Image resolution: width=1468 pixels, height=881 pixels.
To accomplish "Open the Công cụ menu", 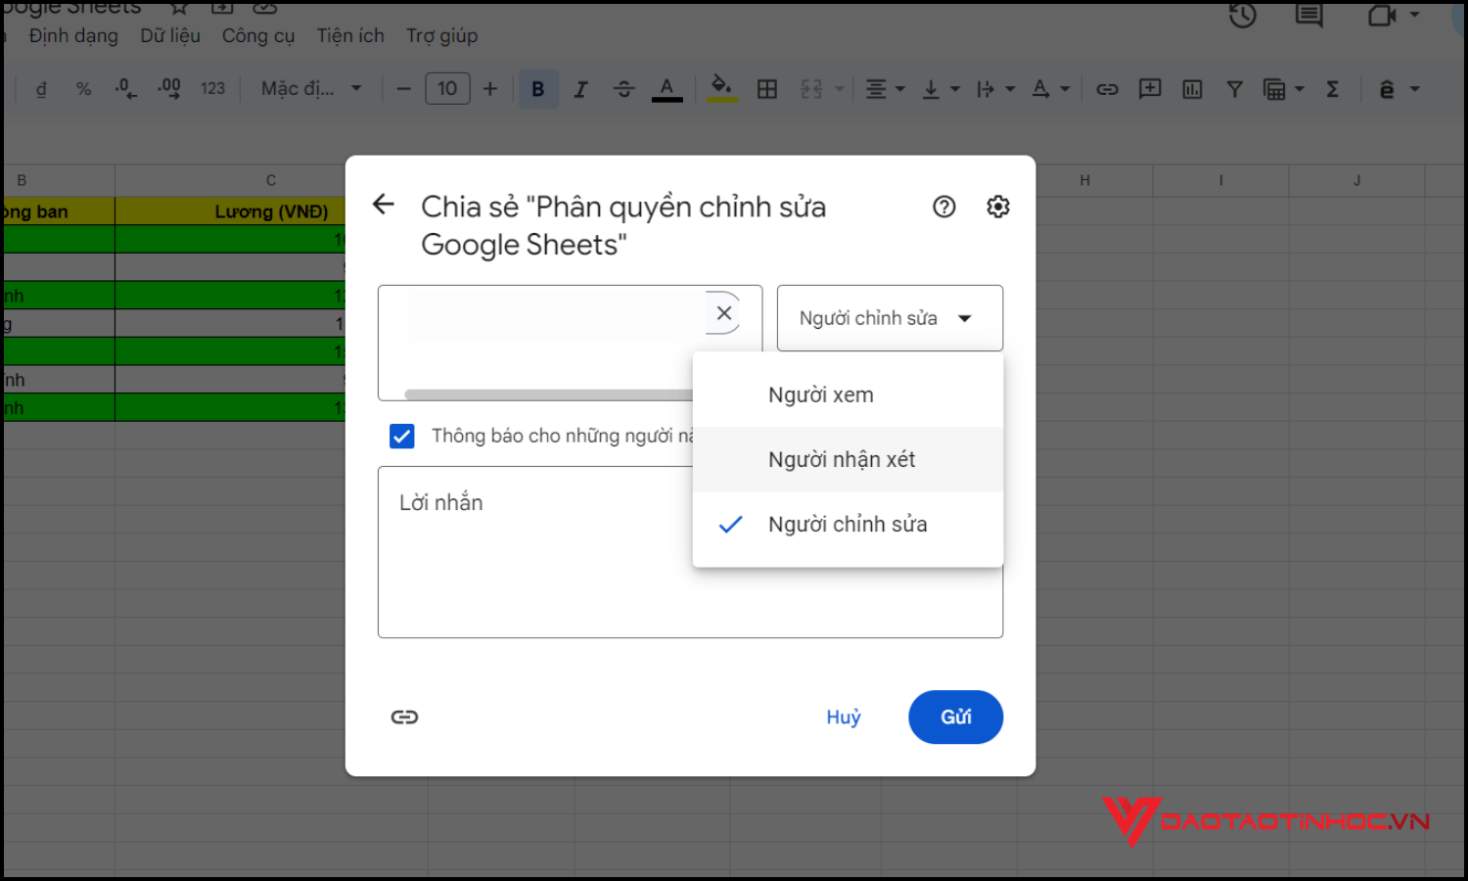I will click(x=257, y=35).
